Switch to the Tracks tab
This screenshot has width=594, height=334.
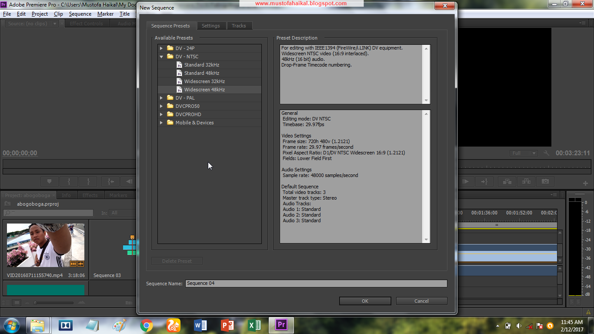pyautogui.click(x=239, y=26)
